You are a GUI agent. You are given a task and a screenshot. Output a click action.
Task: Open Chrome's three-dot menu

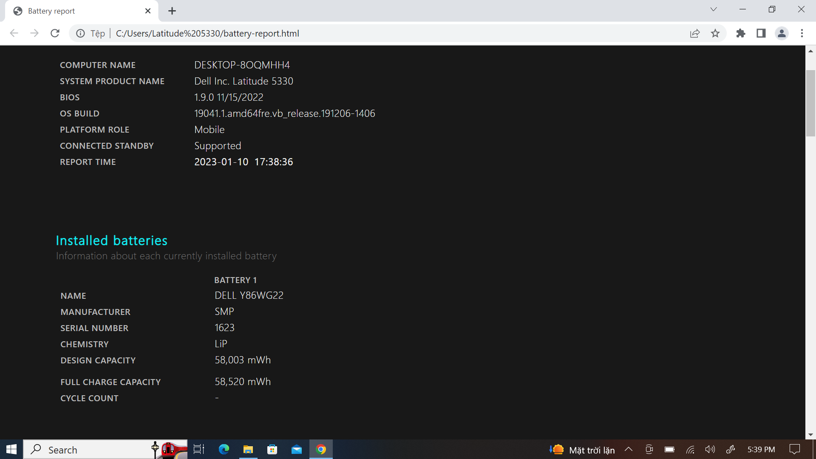tap(802, 33)
